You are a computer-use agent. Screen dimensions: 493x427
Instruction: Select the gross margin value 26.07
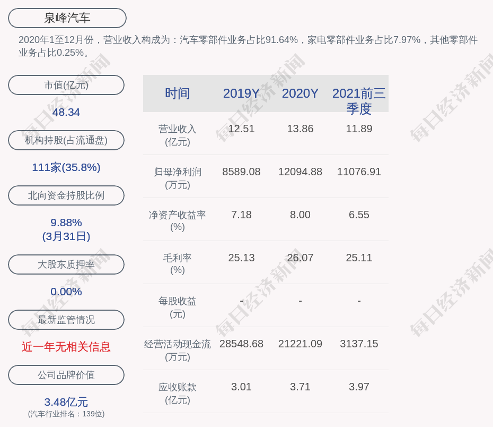(300, 258)
